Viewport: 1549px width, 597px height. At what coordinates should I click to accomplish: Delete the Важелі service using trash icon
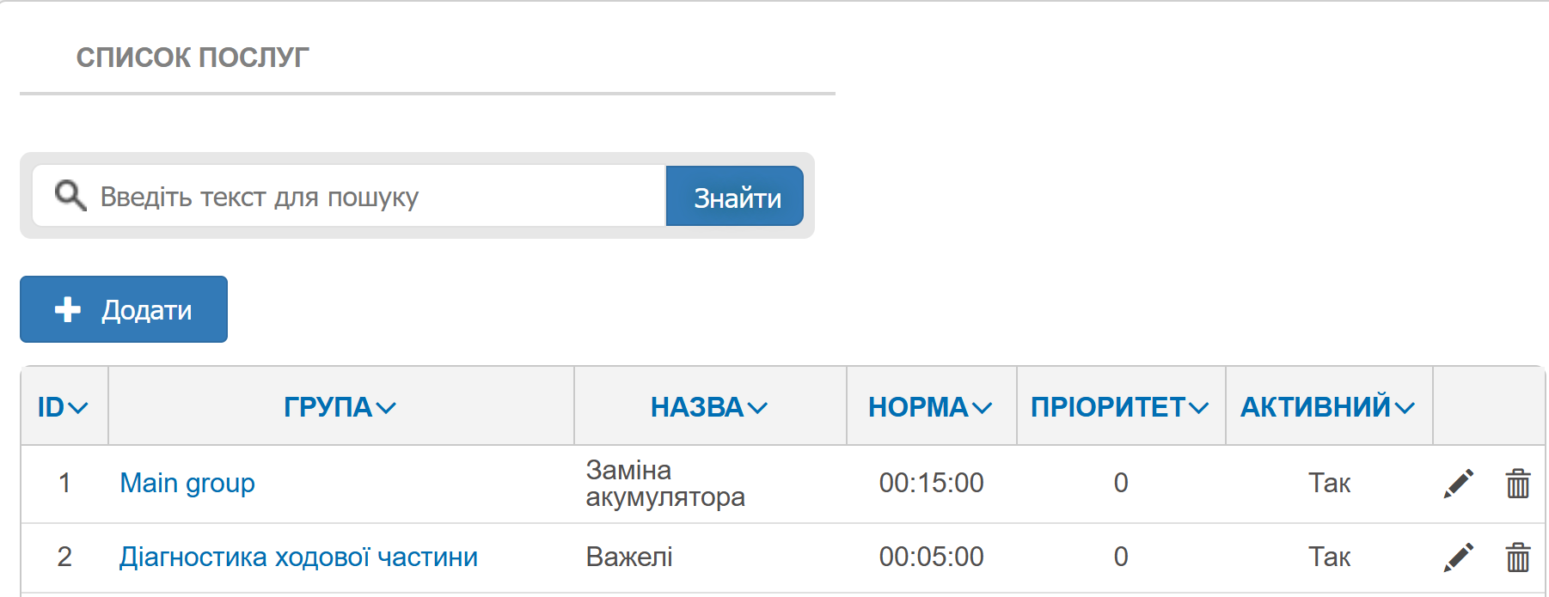pos(1517,557)
